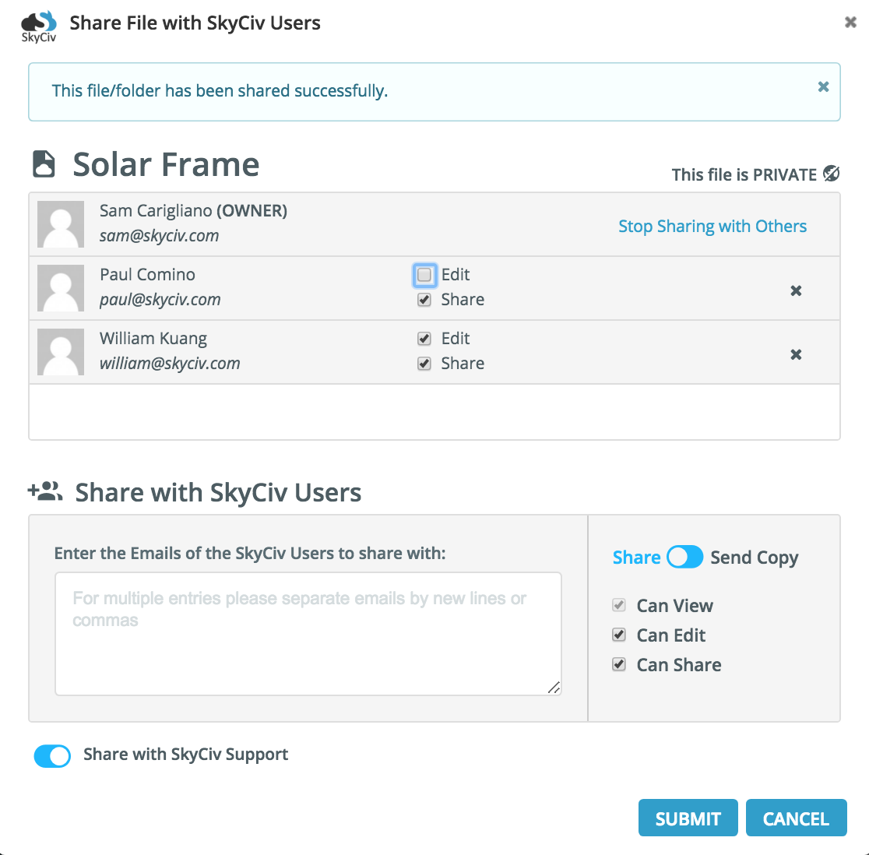This screenshot has width=869, height=855.
Task: Dismiss the shared successfully notification
Action: 823,87
